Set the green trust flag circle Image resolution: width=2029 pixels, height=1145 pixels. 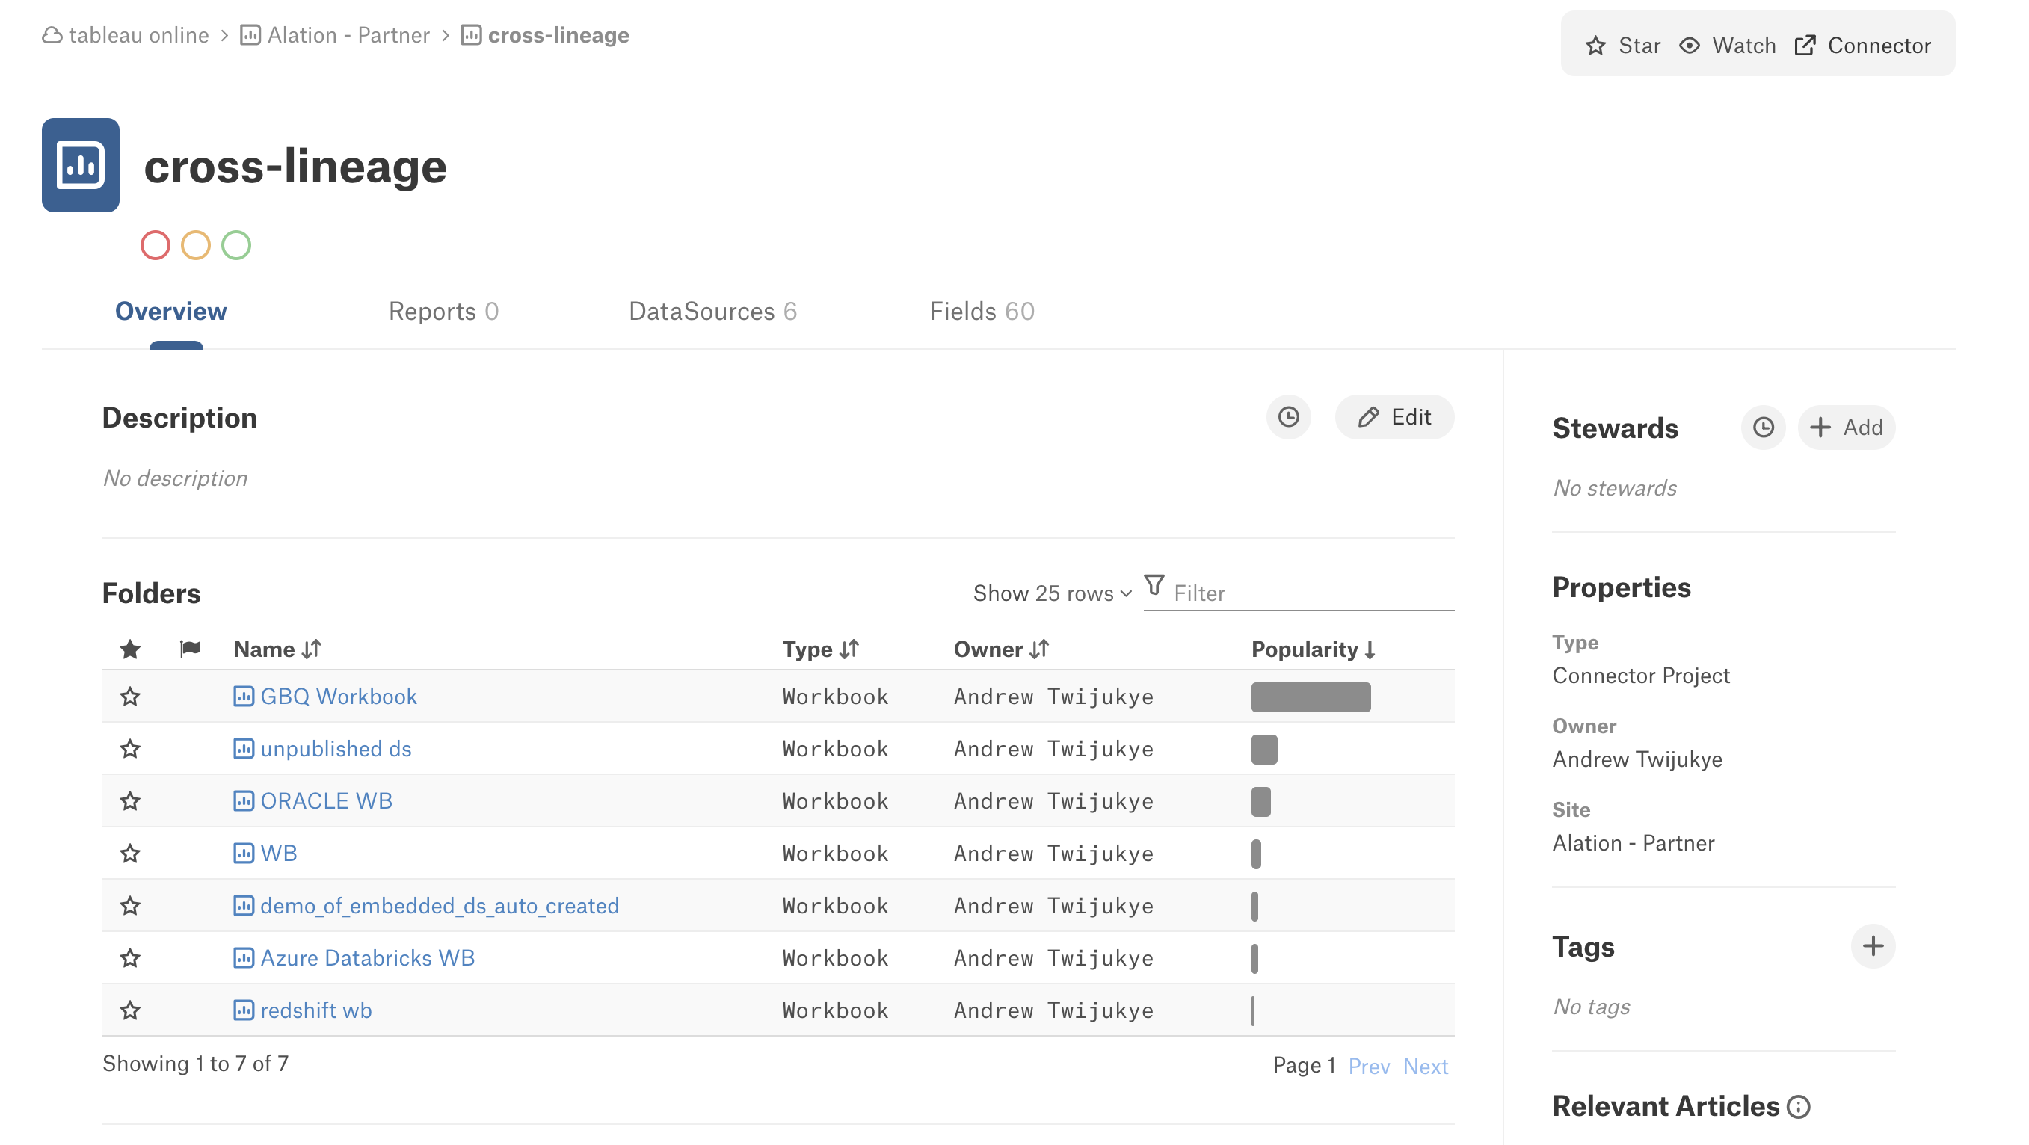tap(235, 245)
